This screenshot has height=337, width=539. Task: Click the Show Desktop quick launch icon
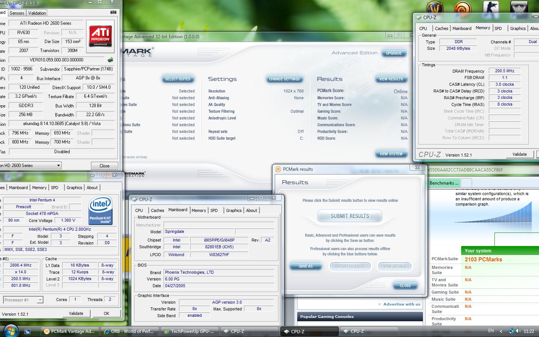[27, 331]
